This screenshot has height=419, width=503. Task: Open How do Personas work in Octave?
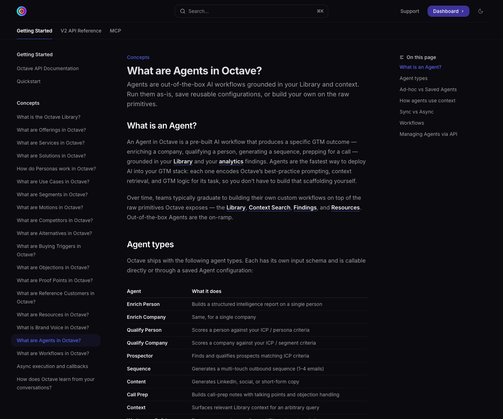56,169
